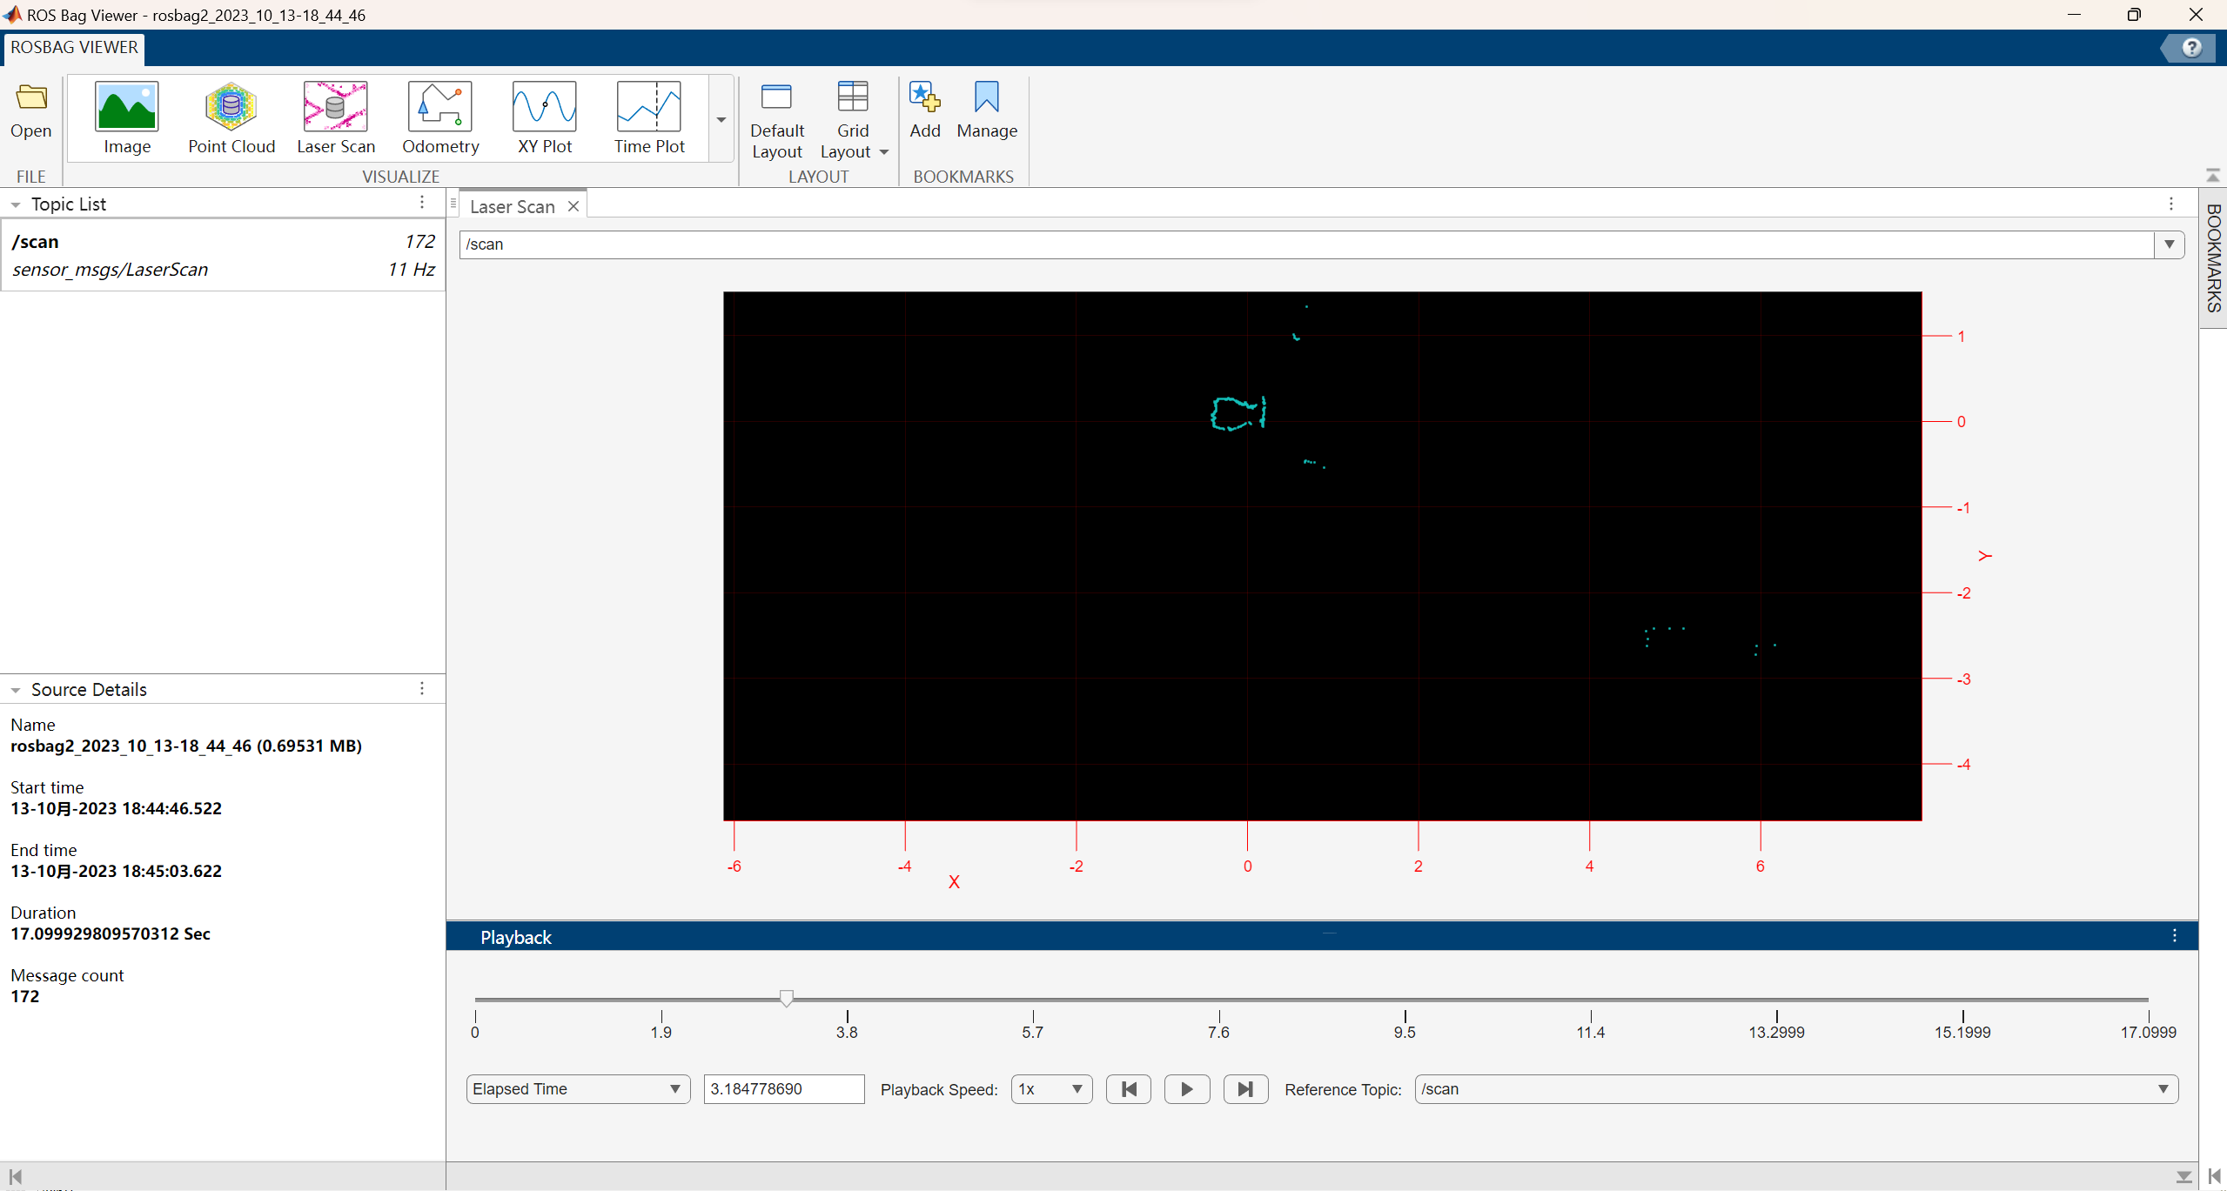This screenshot has height=1191, width=2227.
Task: Open the Manage bookmarks dialog
Action: 986,111
